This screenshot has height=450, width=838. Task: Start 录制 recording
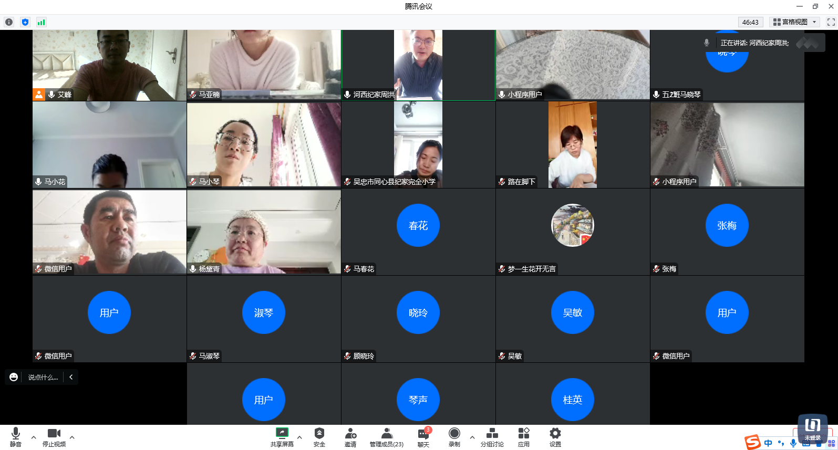click(x=454, y=437)
